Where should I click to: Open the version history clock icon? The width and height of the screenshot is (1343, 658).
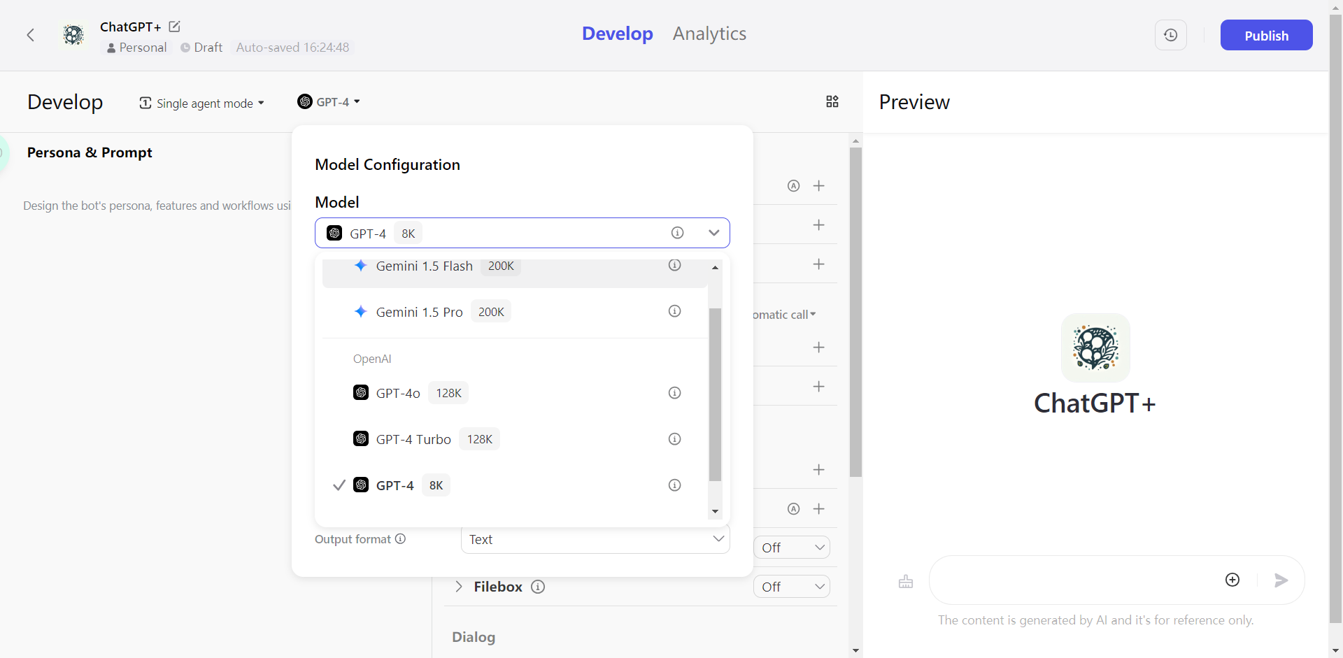pos(1170,35)
